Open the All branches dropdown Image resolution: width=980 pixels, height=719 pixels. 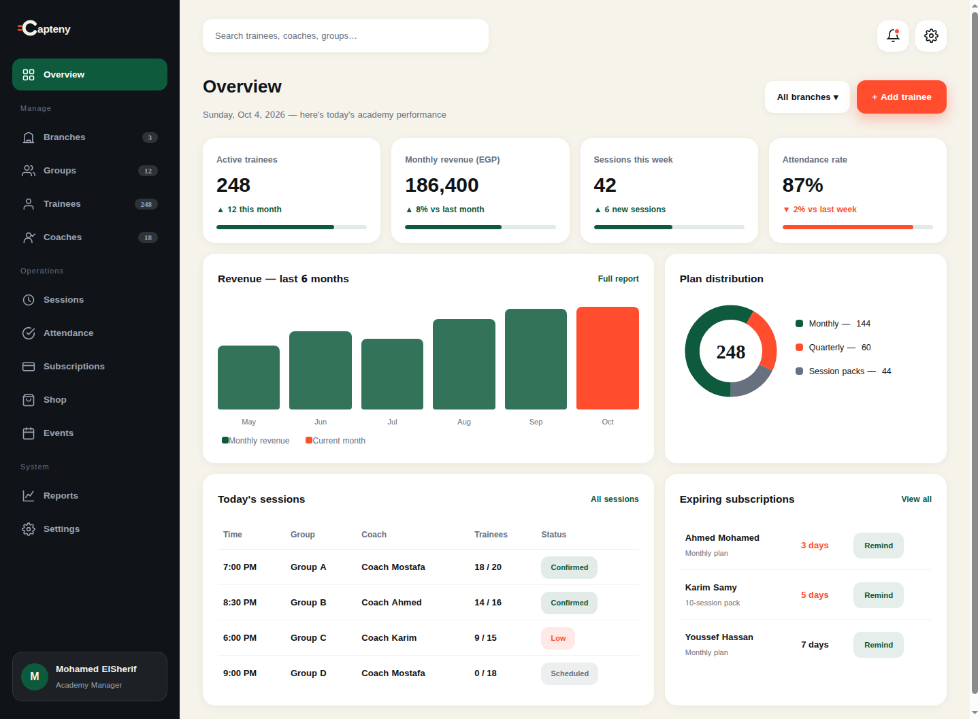pyautogui.click(x=807, y=97)
